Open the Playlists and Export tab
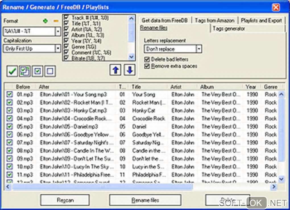Image resolution: width=290 pixels, height=210 pixels. (261, 20)
